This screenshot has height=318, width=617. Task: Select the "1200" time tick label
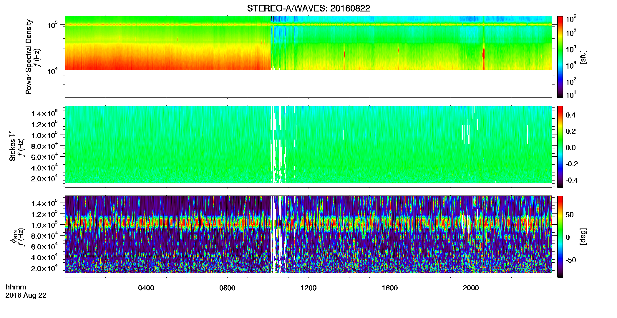308,288
